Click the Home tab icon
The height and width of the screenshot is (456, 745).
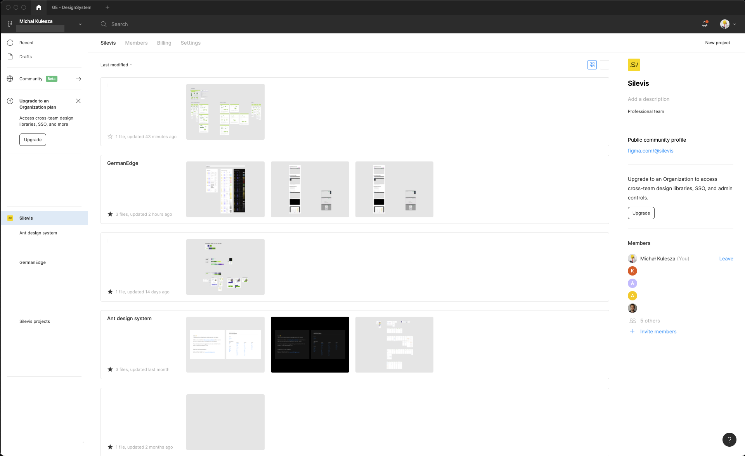(x=38, y=7)
